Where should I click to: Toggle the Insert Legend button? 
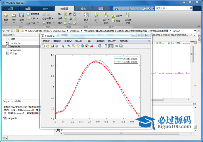click(x=110, y=46)
